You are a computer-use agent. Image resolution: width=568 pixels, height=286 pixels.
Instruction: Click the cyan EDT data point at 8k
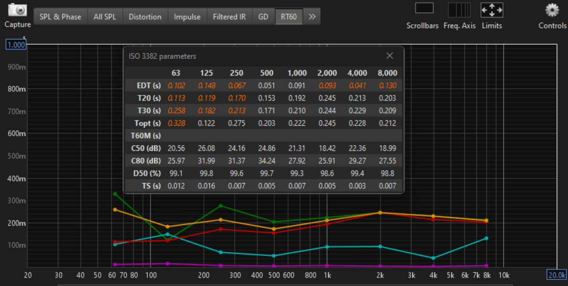[486, 238]
